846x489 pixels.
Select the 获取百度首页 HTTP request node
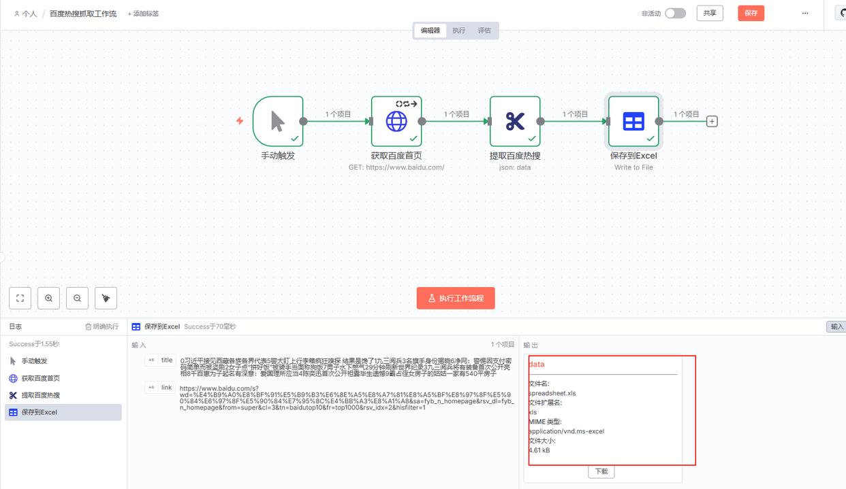pyautogui.click(x=396, y=121)
